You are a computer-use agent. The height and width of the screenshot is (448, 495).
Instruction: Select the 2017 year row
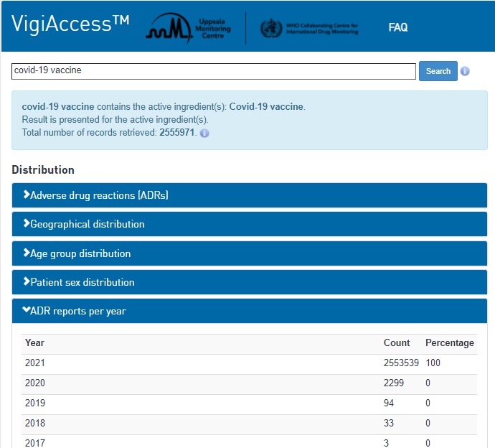pyautogui.click(x=249, y=442)
